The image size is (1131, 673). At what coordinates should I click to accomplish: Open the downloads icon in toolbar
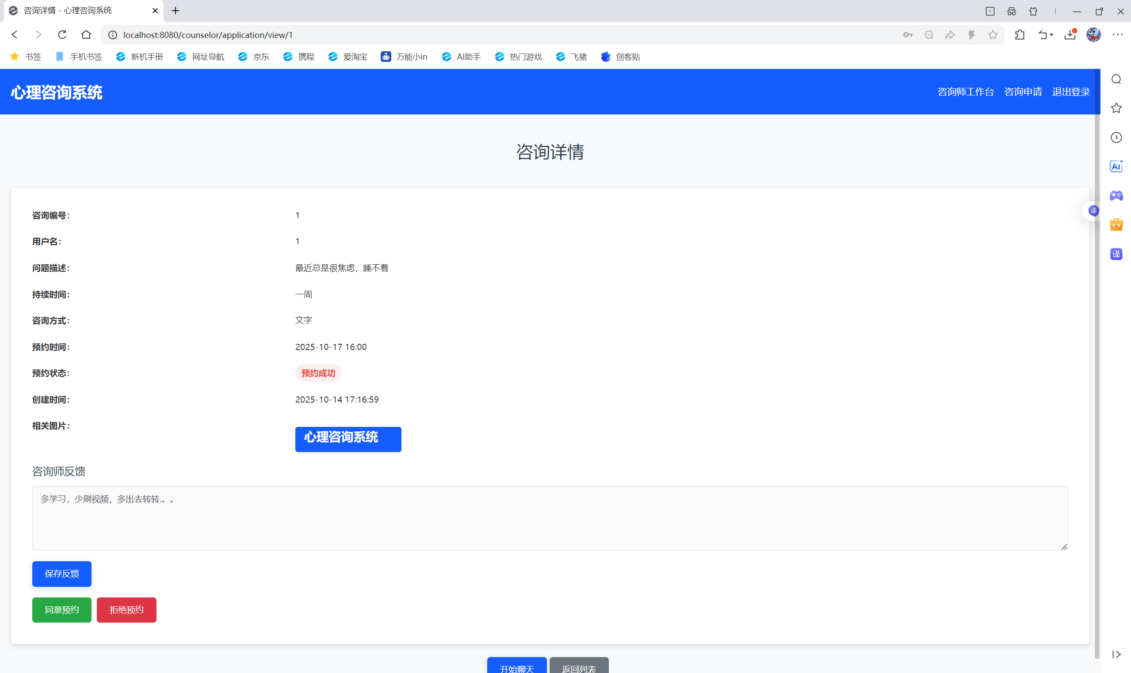[x=1070, y=35]
